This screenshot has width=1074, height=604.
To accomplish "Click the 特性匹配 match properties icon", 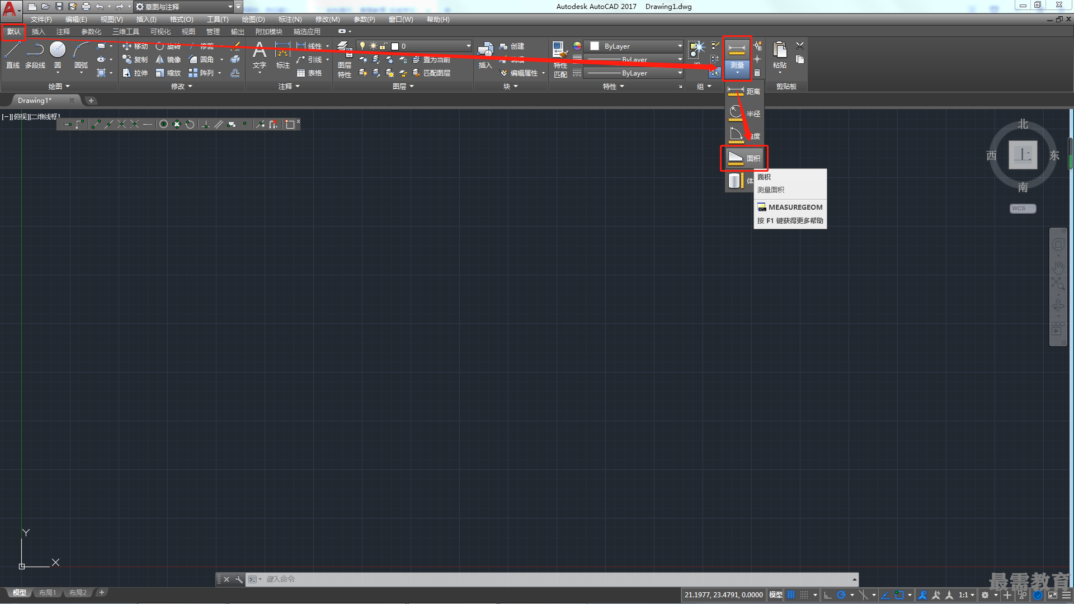I will tap(560, 60).
